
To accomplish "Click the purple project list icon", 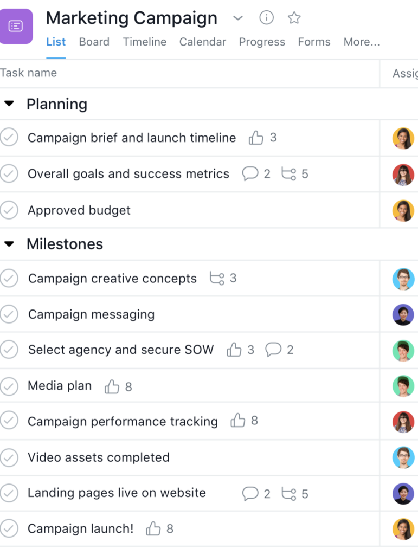I will 16,26.
